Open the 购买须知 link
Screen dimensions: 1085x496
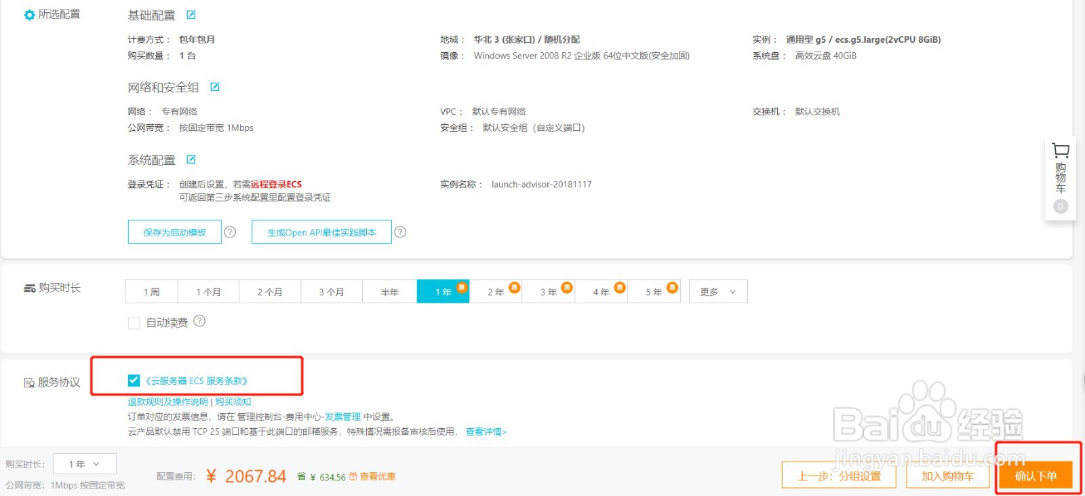click(x=233, y=402)
